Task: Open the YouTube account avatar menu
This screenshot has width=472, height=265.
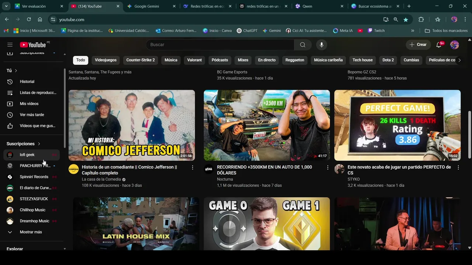Action: (x=454, y=45)
